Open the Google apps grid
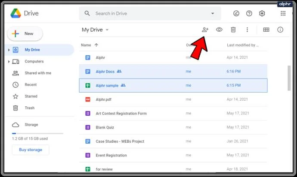The height and width of the screenshot is (177, 297). (x=283, y=13)
